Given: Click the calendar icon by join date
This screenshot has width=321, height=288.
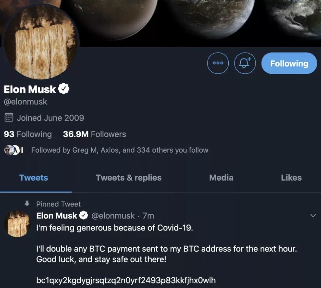Looking at the screenshot, I should pyautogui.click(x=9, y=118).
